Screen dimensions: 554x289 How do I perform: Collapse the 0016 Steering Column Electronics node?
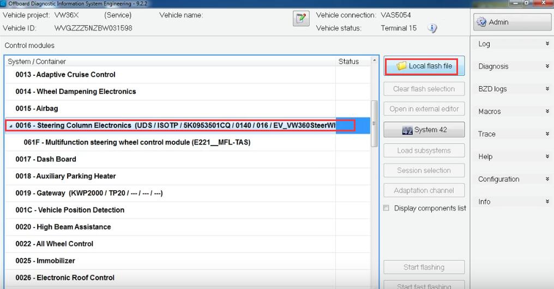(10, 126)
